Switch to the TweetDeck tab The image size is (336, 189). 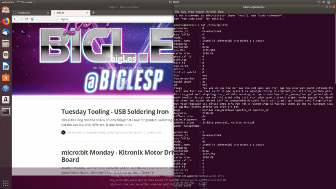[x=31, y=13]
